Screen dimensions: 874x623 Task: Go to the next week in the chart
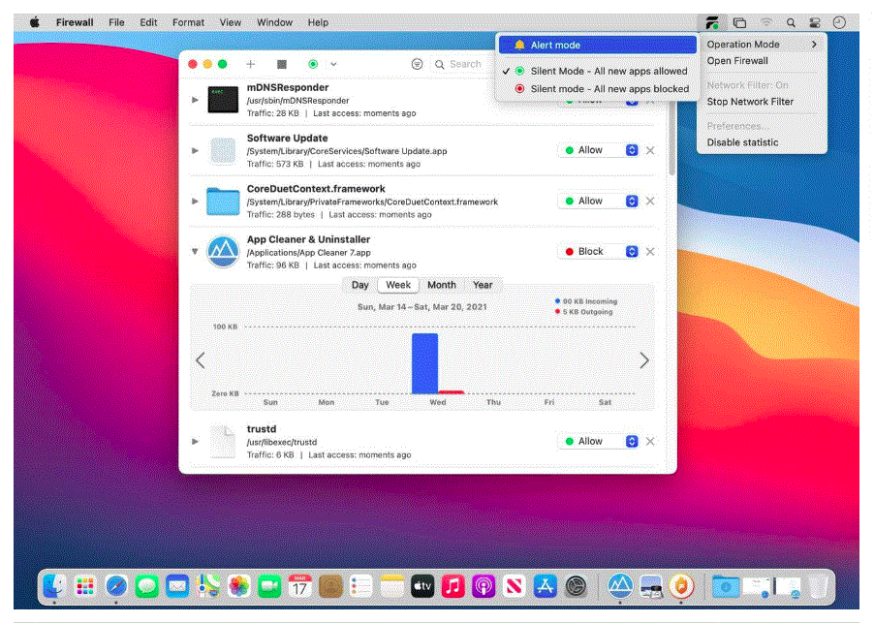(x=643, y=360)
